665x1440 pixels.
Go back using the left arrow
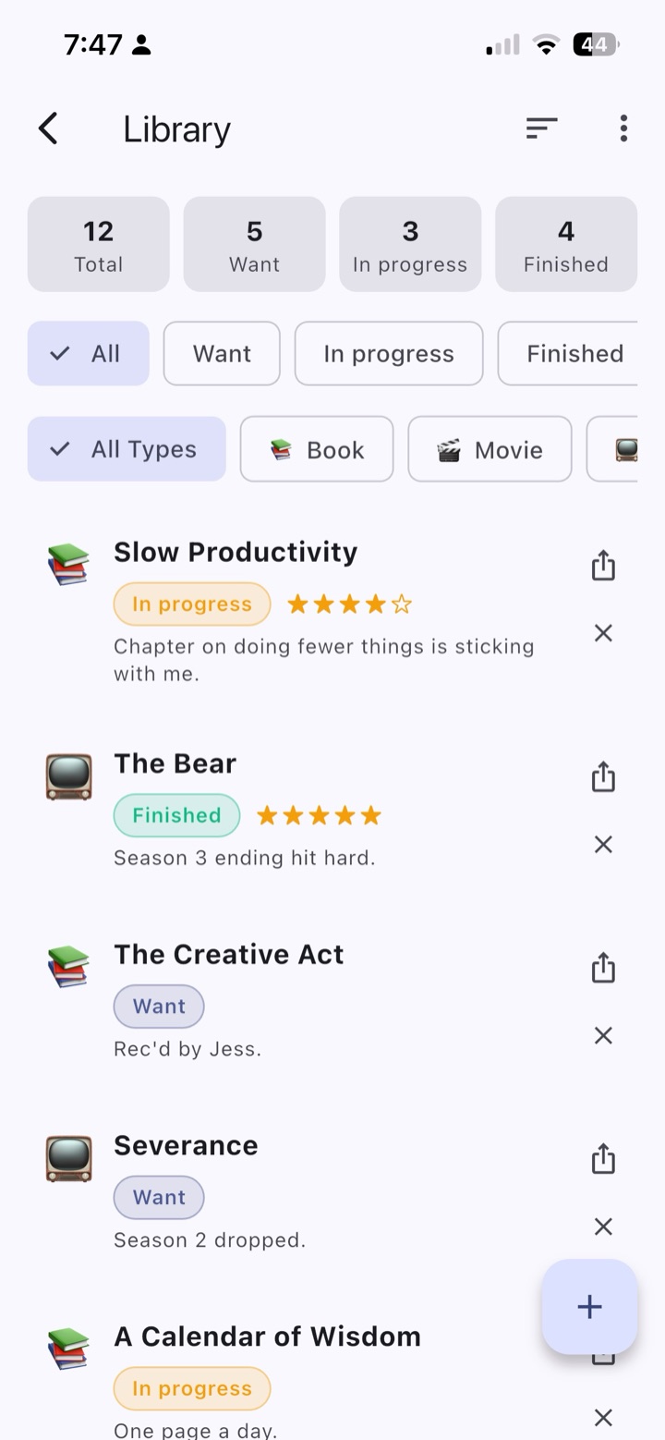click(x=49, y=128)
